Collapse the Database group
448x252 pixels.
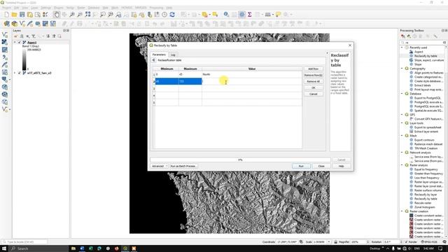click(x=402, y=94)
